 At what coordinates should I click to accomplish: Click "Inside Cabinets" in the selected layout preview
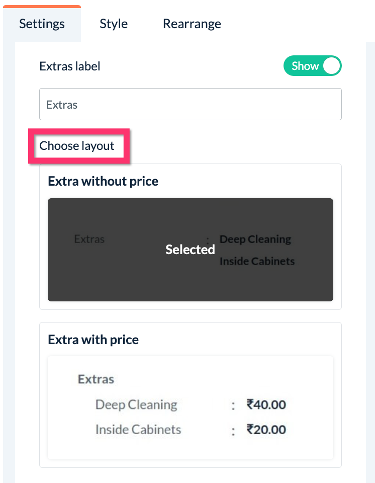257,261
